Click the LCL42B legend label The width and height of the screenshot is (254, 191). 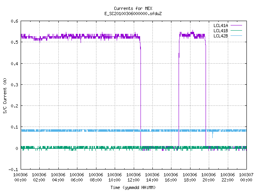coord(221,36)
